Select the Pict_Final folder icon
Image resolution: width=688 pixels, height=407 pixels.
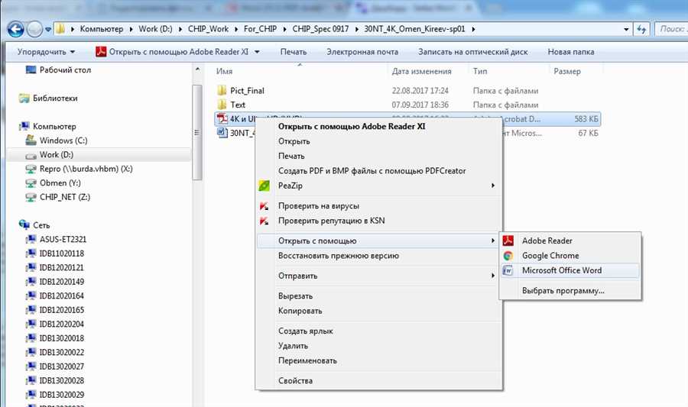pos(222,90)
